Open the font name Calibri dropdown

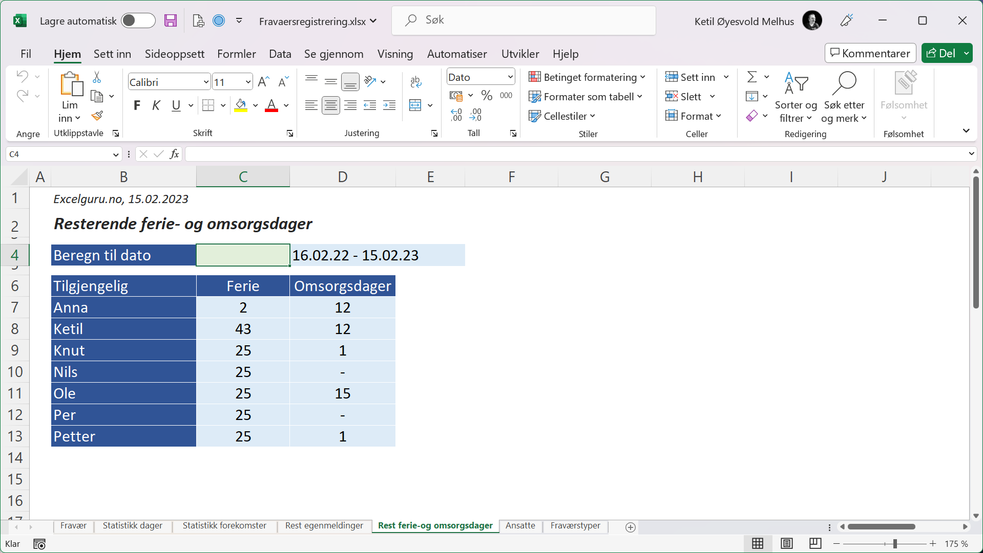(206, 82)
